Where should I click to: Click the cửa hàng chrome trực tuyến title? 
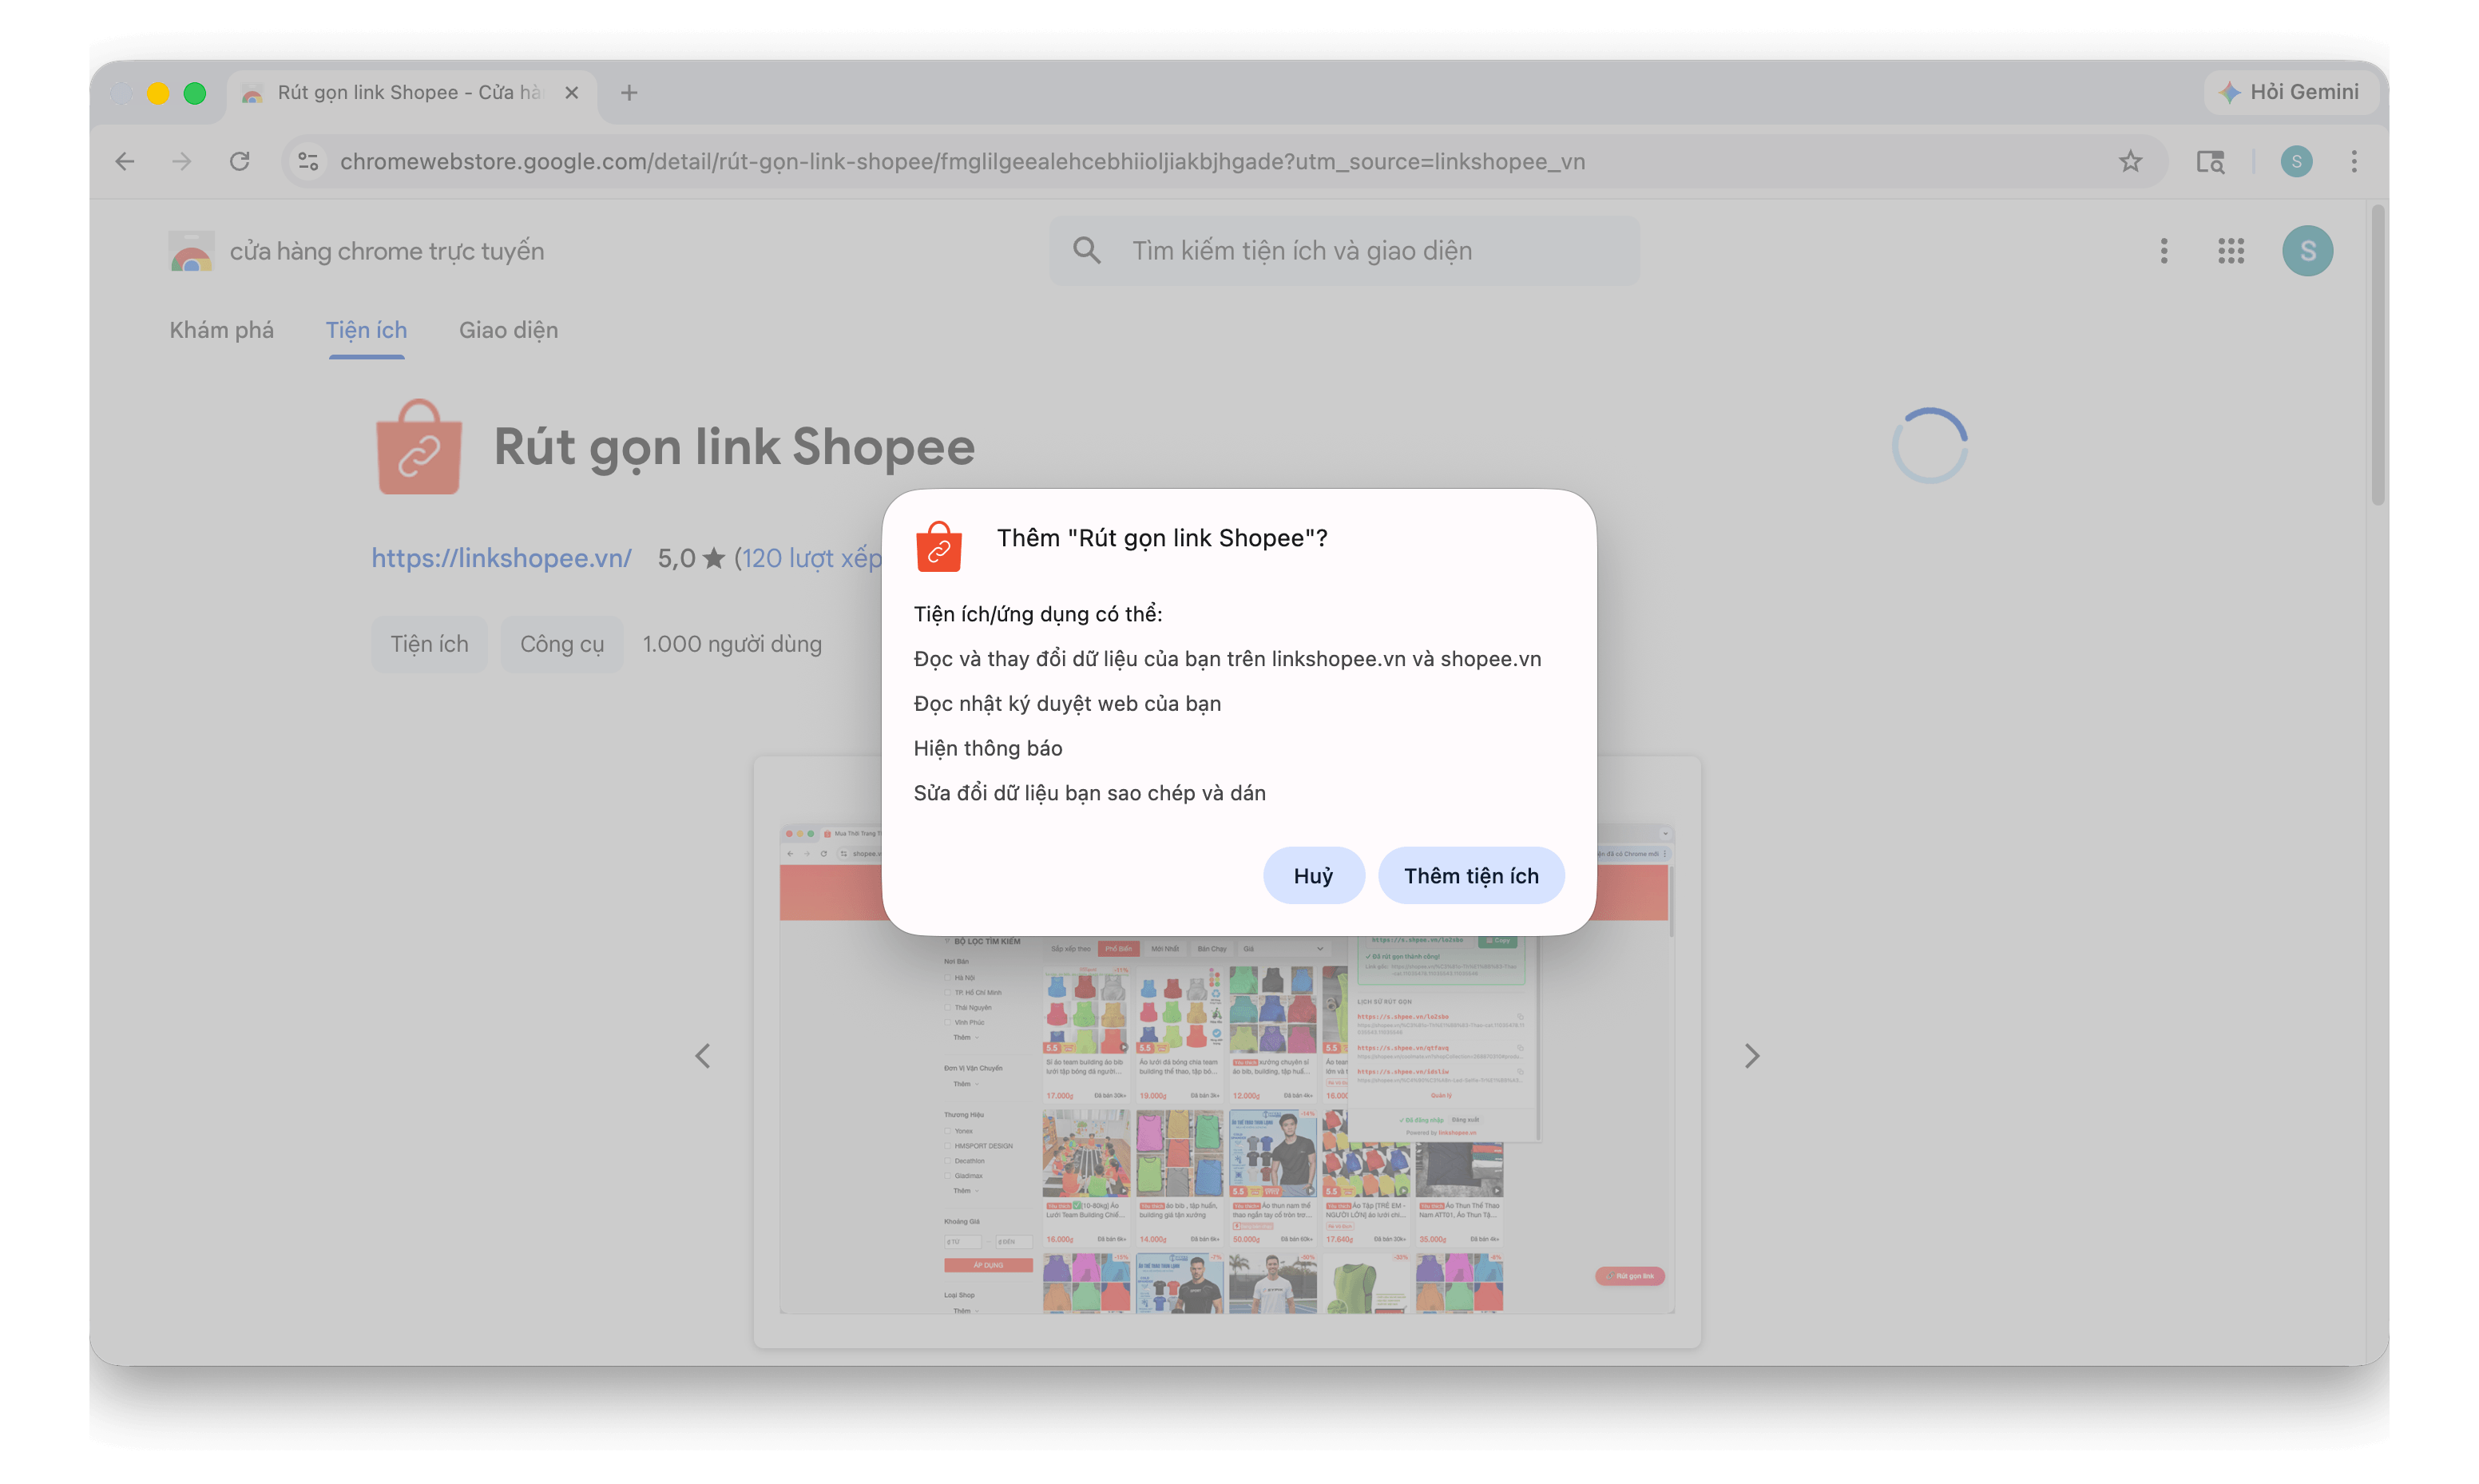tap(387, 251)
